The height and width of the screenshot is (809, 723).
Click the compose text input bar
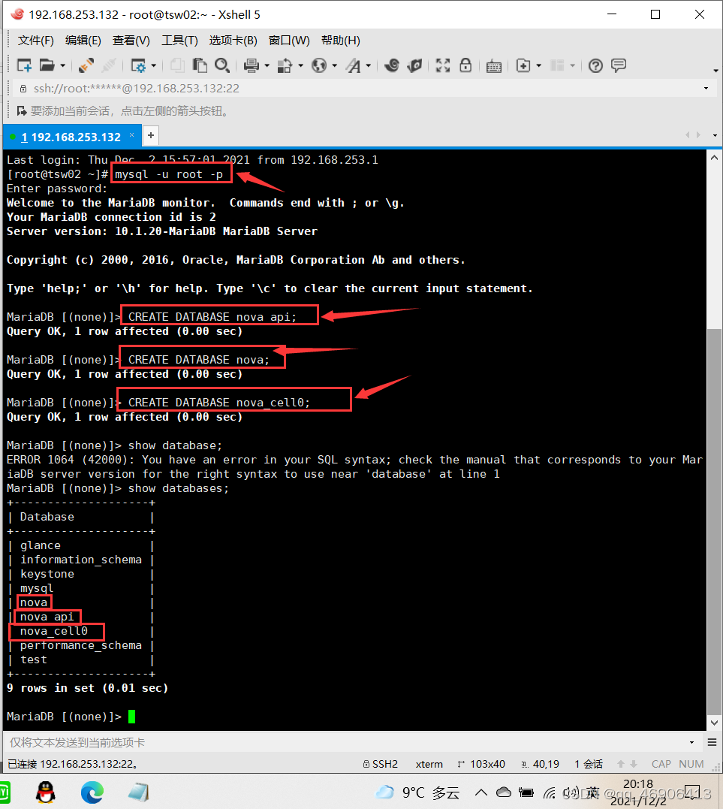pyautogui.click(x=345, y=742)
